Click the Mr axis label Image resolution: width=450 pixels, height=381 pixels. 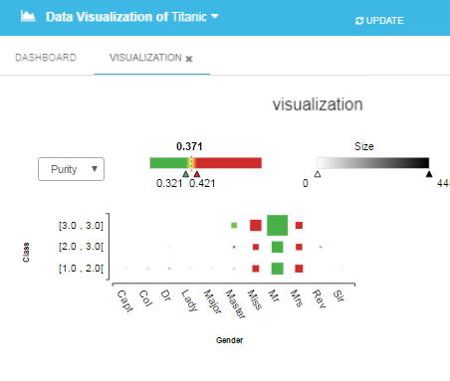coord(274,295)
